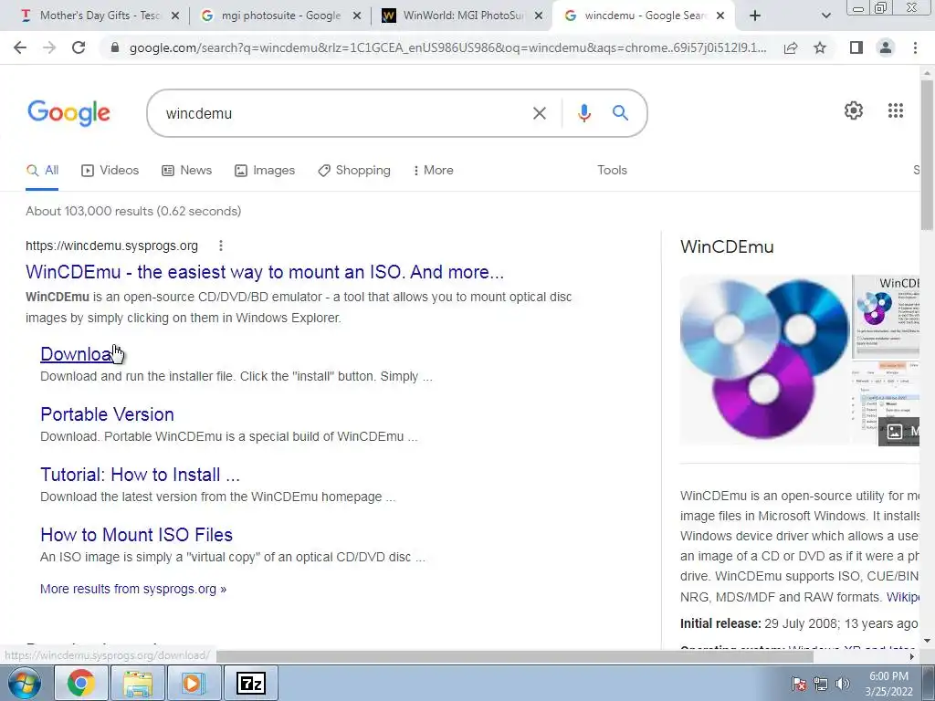The width and height of the screenshot is (935, 701).
Task: Clear the search box with the X
Action: click(x=539, y=113)
